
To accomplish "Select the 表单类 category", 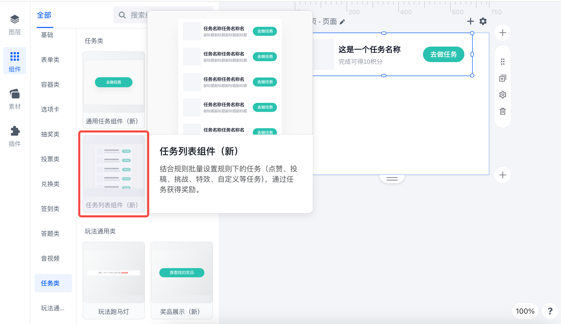I will (50, 60).
